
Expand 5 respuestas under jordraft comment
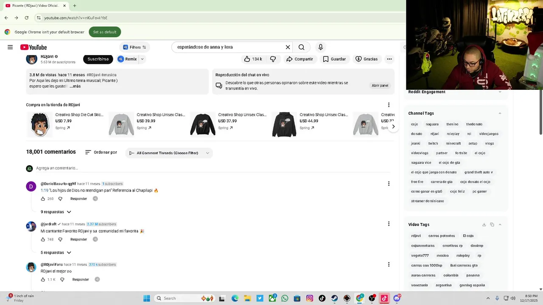tap(56, 252)
